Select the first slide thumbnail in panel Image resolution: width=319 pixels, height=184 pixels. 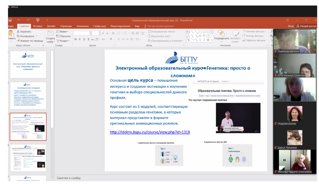coord(28,64)
